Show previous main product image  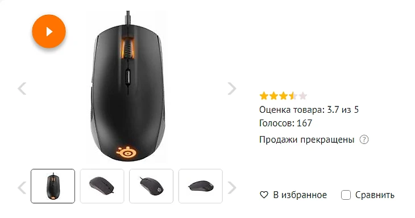click(x=22, y=88)
